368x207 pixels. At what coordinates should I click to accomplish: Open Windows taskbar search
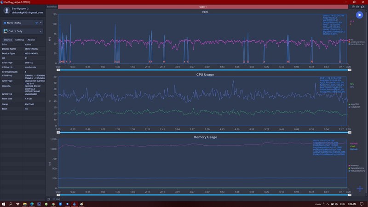click(10, 204)
